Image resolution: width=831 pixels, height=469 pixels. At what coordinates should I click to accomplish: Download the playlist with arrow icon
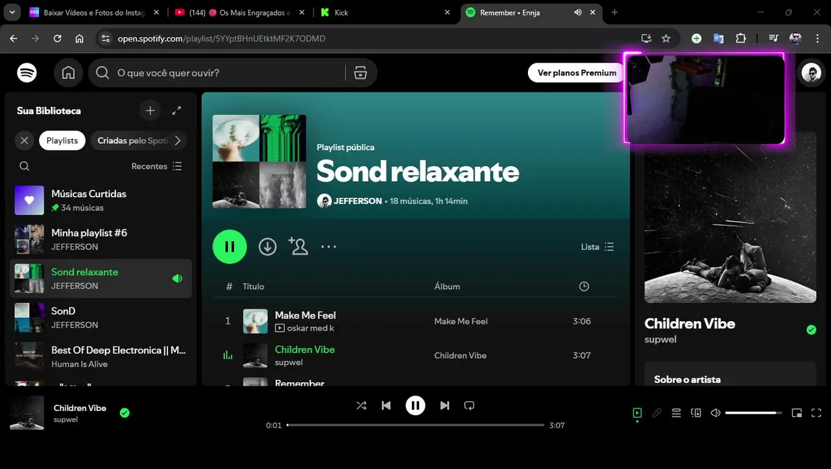click(x=267, y=247)
